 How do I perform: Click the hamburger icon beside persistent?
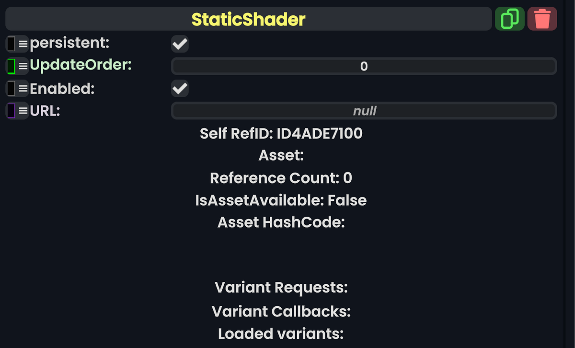tap(22, 43)
